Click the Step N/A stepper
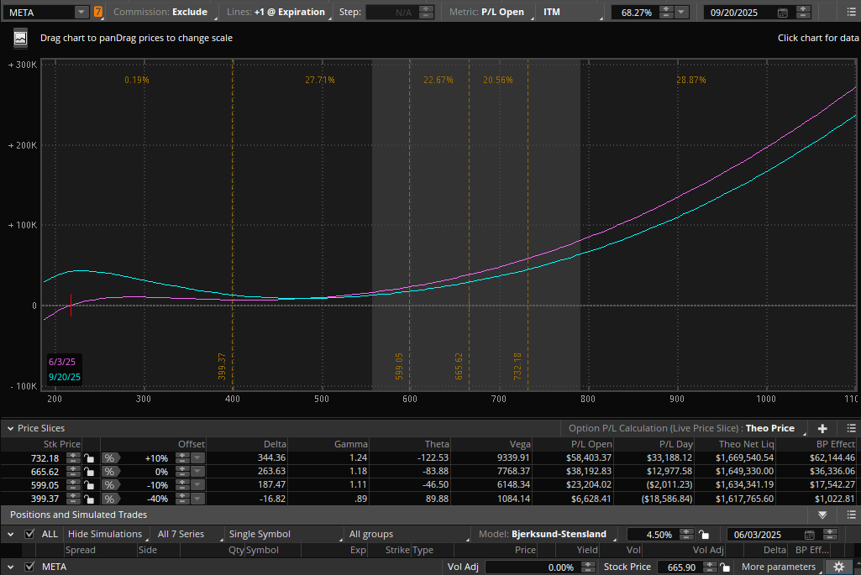The image size is (861, 575). coord(426,12)
